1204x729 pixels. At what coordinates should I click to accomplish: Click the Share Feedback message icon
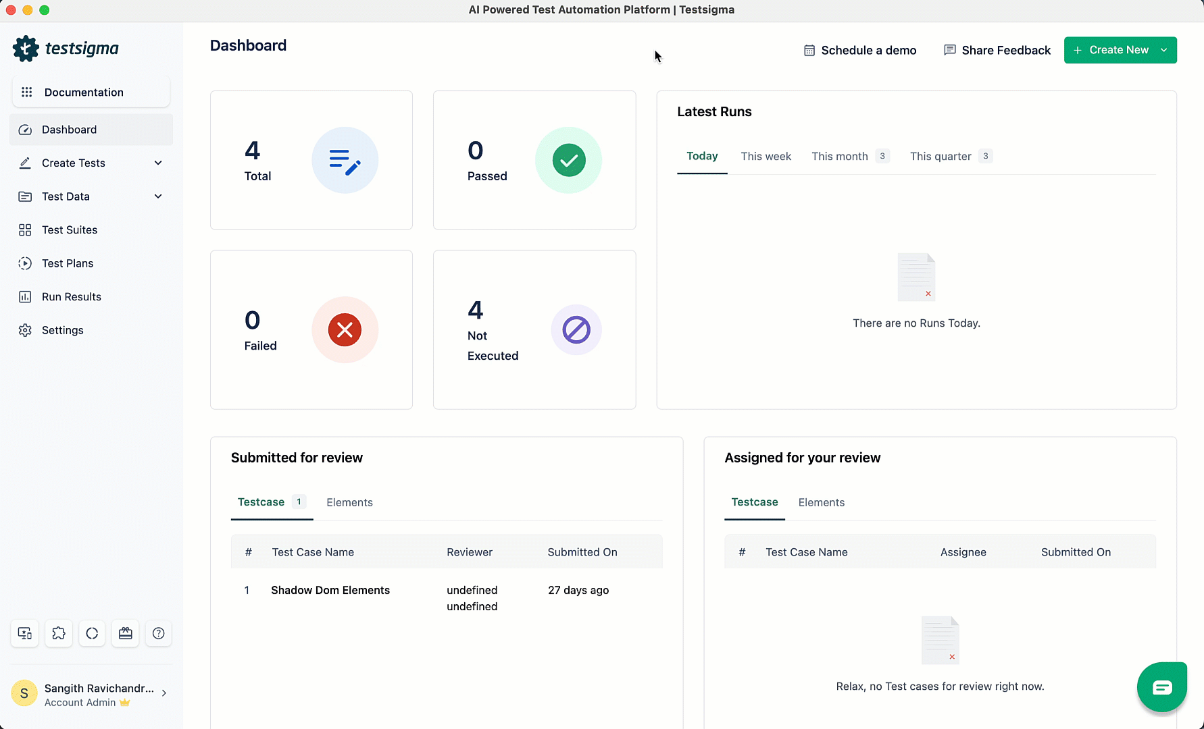(950, 50)
